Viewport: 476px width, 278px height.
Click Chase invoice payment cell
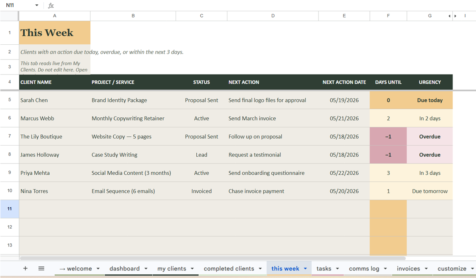point(273,191)
